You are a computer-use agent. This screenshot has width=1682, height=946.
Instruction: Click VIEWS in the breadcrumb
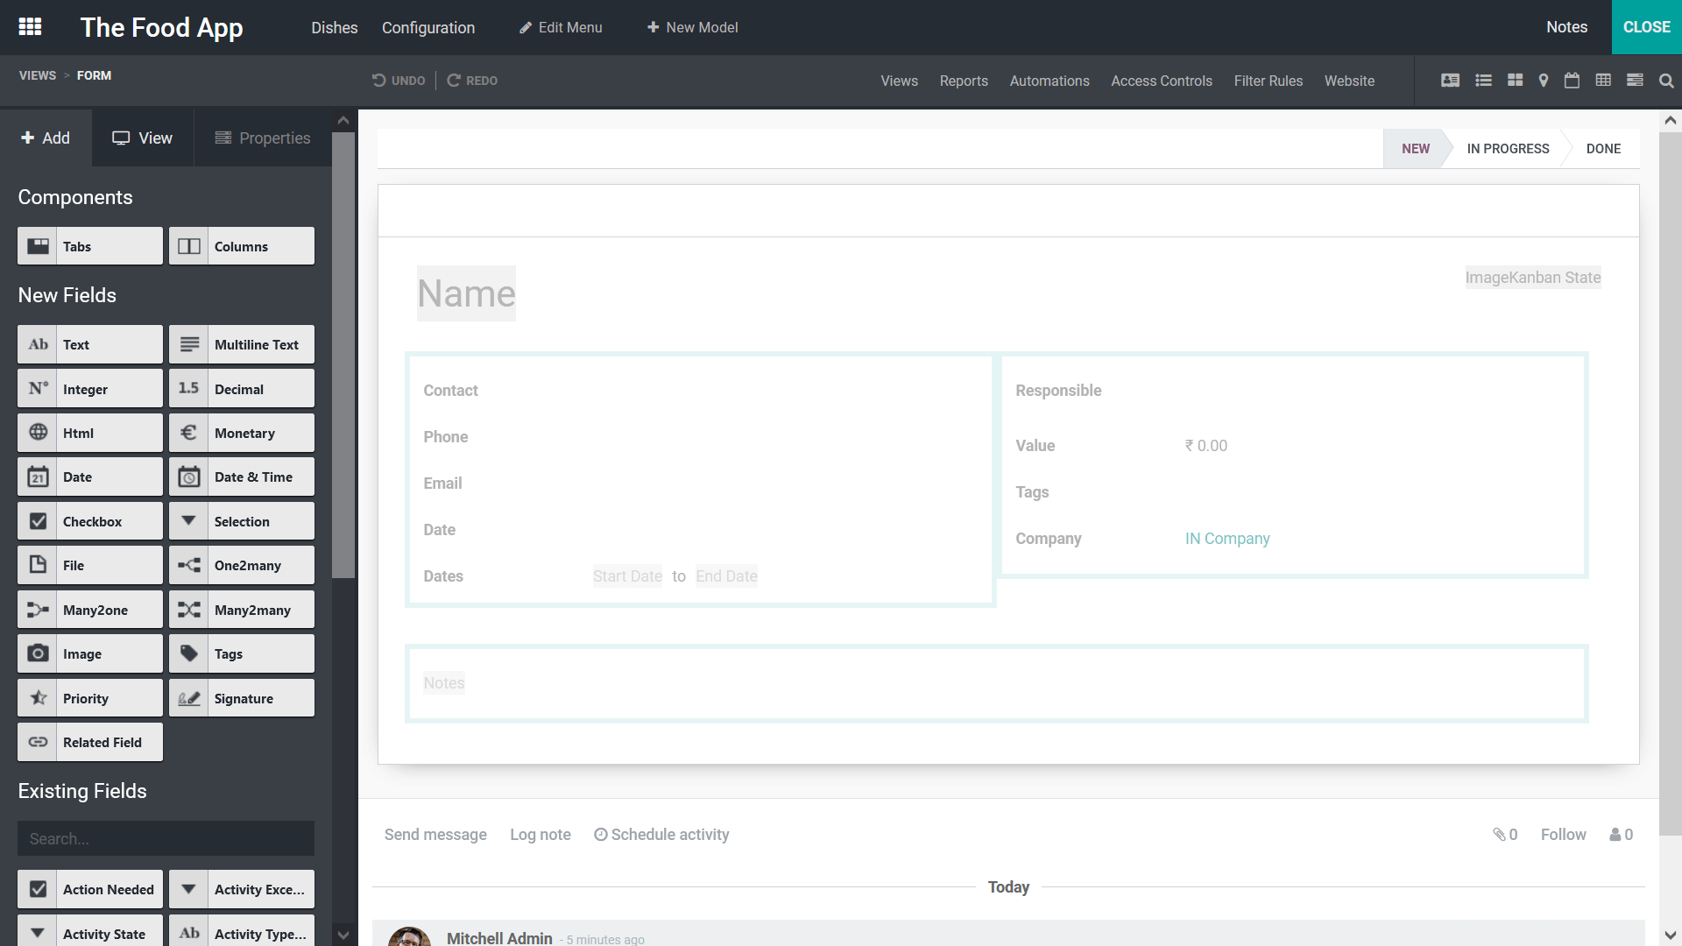pyautogui.click(x=38, y=75)
